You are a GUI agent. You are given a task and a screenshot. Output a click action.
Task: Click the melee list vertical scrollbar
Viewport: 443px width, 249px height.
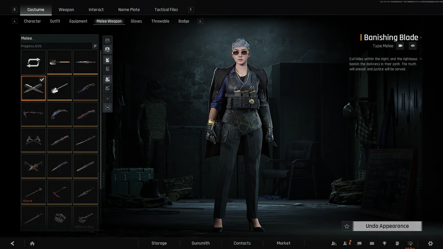(x=100, y=120)
